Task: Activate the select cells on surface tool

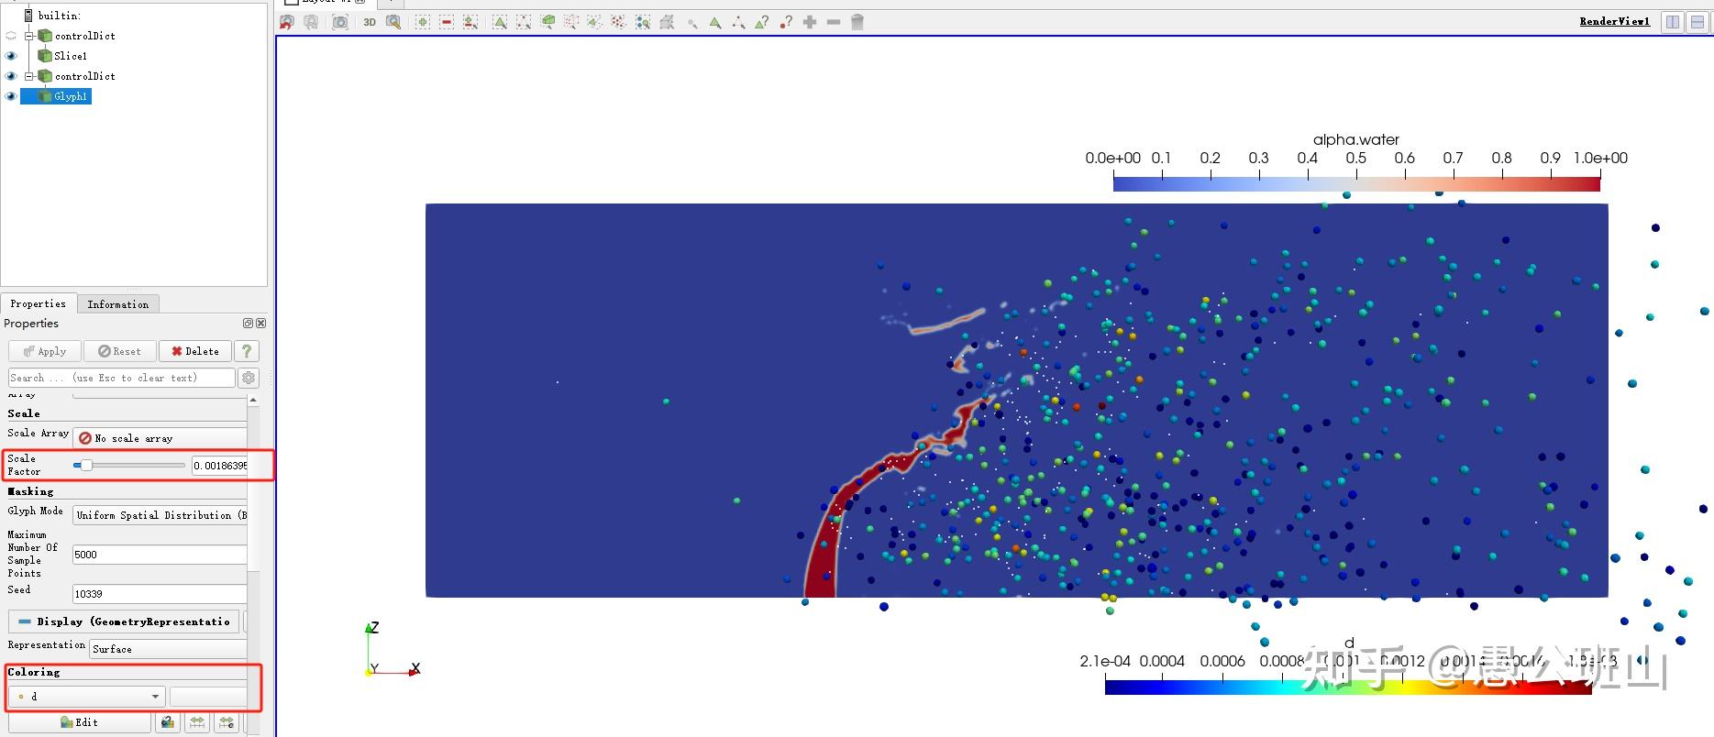Action: tap(500, 22)
